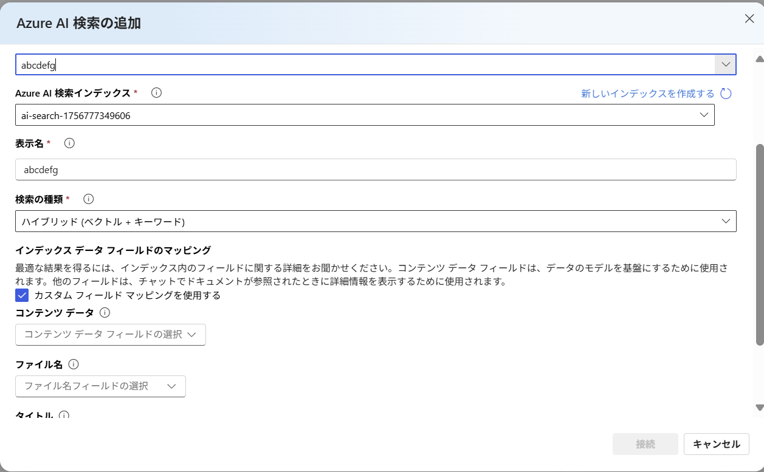Click the キャンセル button
This screenshot has width=764, height=472.
click(717, 444)
